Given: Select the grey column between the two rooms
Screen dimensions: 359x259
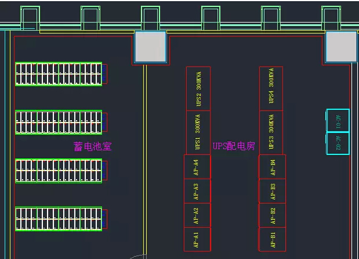Looking at the screenshot, I should (x=150, y=47).
